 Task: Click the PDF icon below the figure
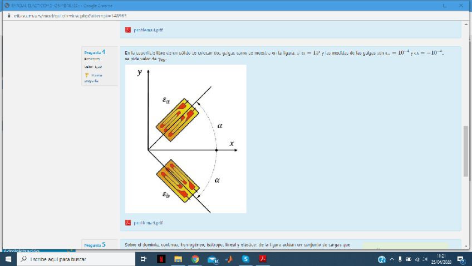coord(128,223)
